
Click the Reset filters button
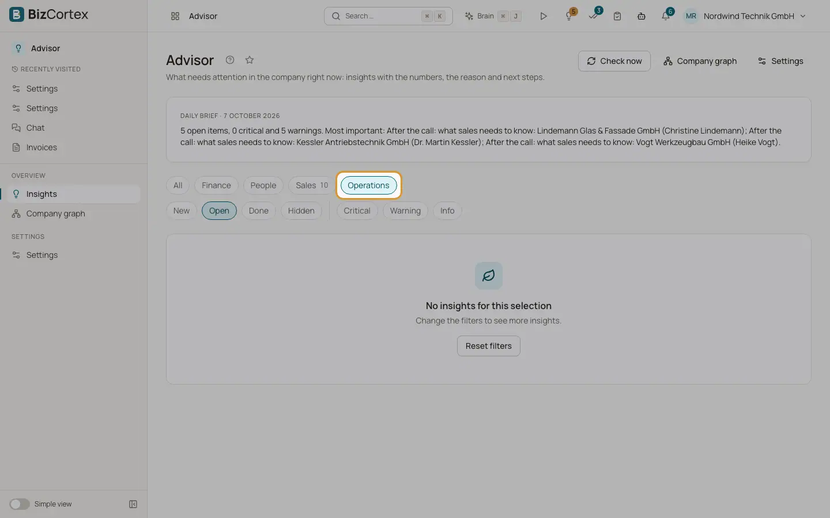click(x=489, y=346)
